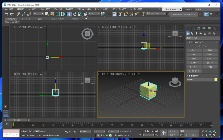Activate the Select and Scale tool

(80, 14)
